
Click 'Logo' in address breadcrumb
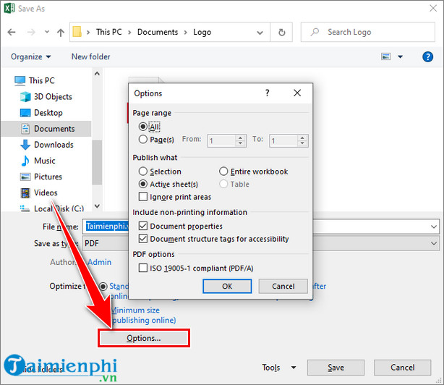click(202, 32)
